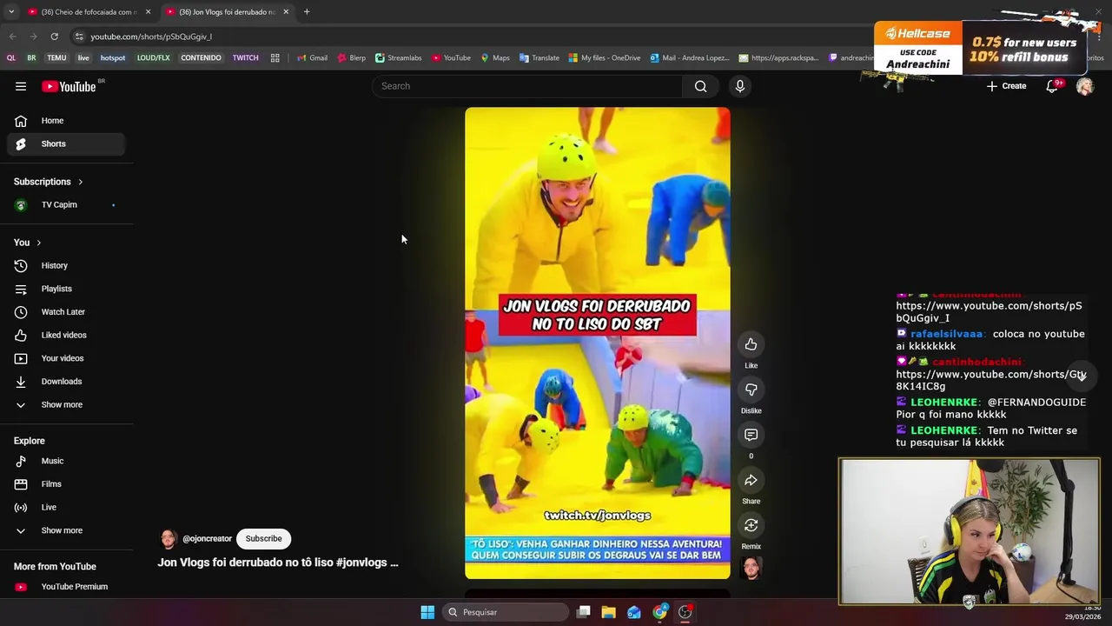Click the Pesquisar taskbar search box
The height and width of the screenshot is (626, 1112).
[506, 612]
